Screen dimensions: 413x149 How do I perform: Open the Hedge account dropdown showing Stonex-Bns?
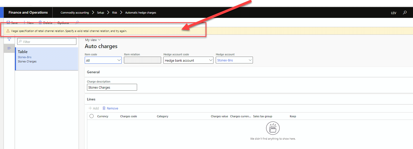(x=234, y=60)
